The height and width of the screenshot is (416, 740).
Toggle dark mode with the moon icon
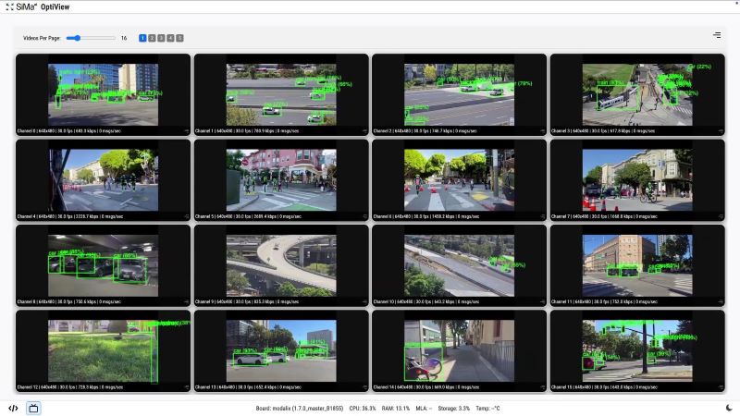coord(729,408)
